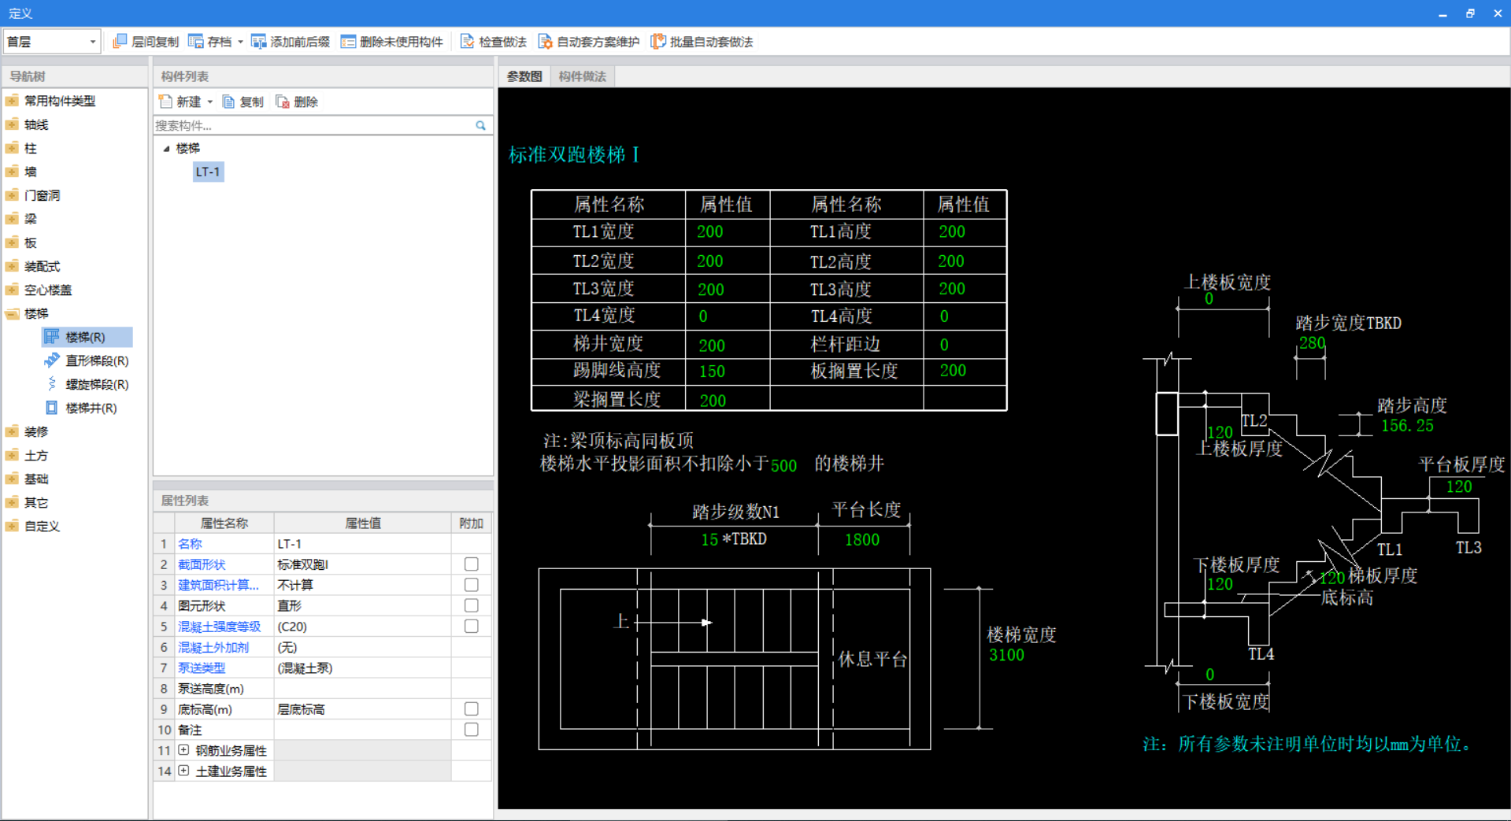Click the 混凝土外加剂 property link
This screenshot has width=1511, height=821.
(213, 647)
